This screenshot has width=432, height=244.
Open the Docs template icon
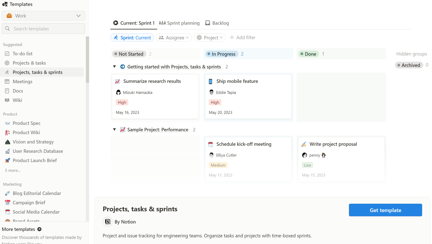[x=7, y=91]
